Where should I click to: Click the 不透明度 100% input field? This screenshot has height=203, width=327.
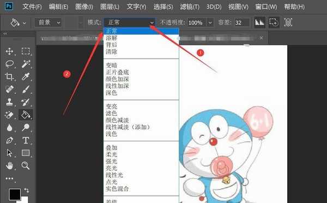(x=197, y=22)
